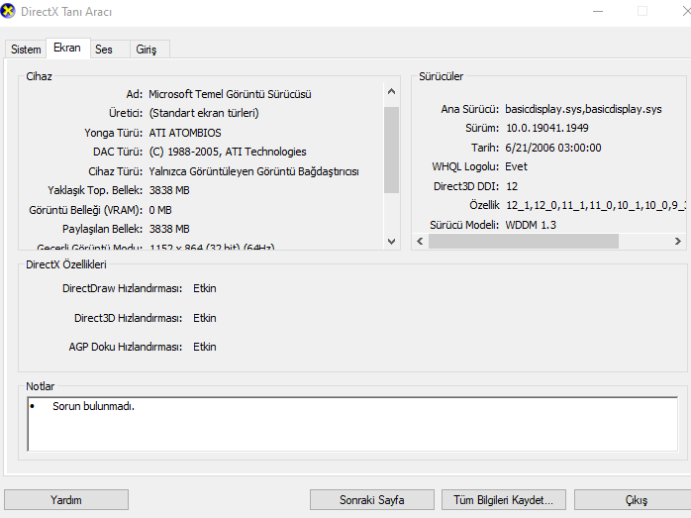Click the '0 MB' VRAM value
691x518 pixels.
click(160, 210)
